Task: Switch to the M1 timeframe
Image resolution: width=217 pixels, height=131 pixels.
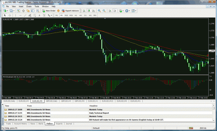Action: point(57,15)
